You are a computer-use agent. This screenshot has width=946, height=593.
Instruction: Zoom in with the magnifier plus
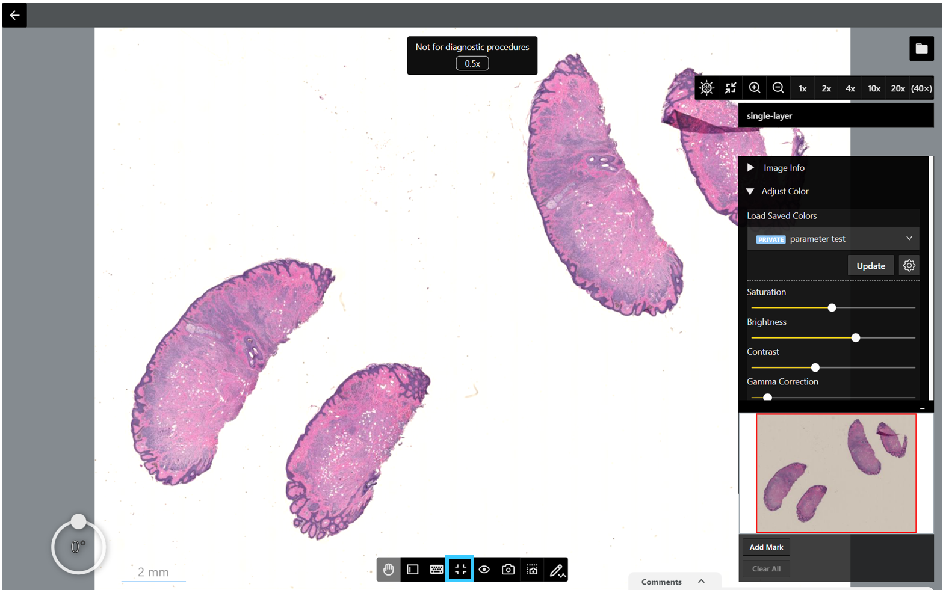(755, 88)
